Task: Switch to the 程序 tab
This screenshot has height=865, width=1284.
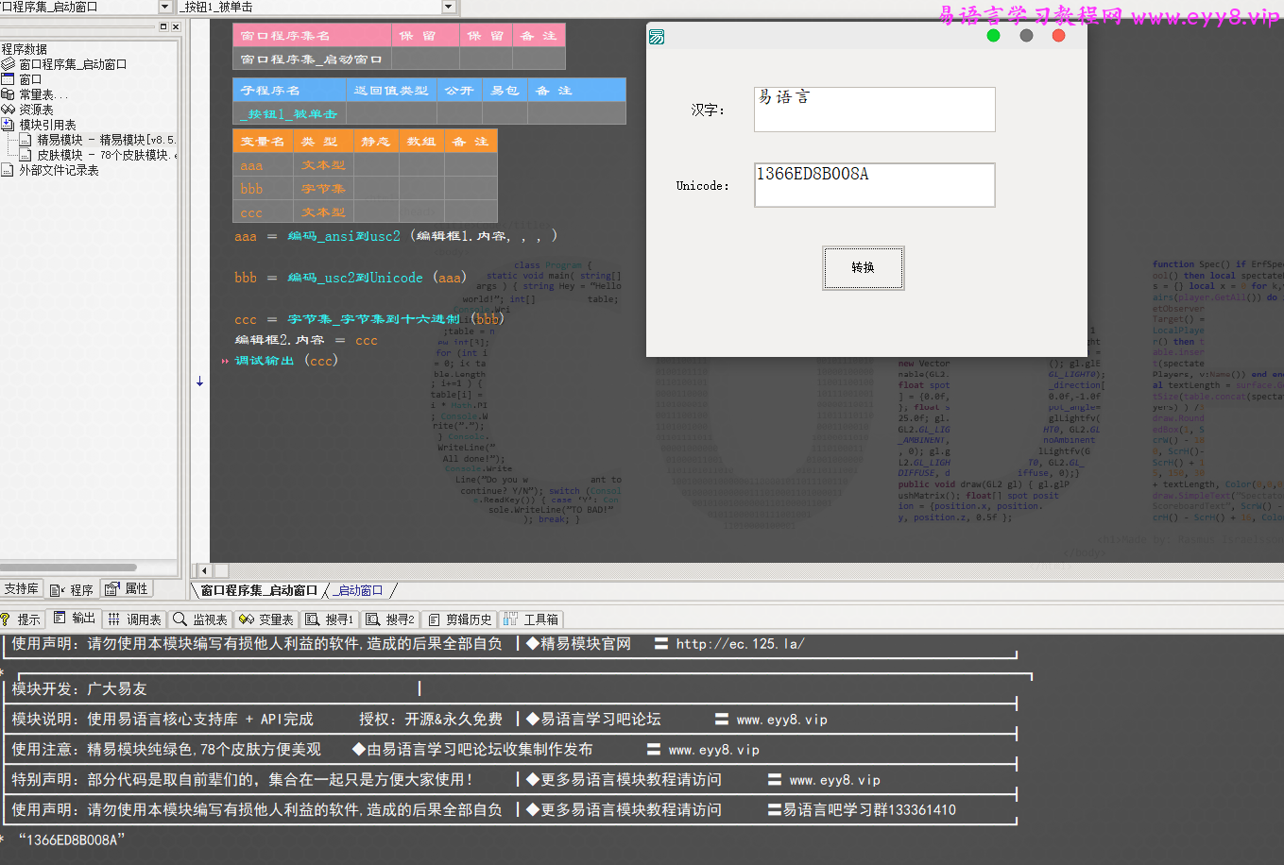Action: [x=72, y=589]
